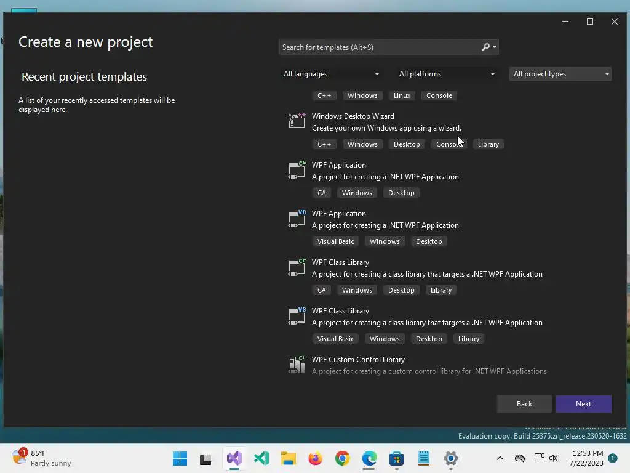This screenshot has width=630, height=473.
Task: Choose the C# WPF Application icon
Action: tap(297, 169)
